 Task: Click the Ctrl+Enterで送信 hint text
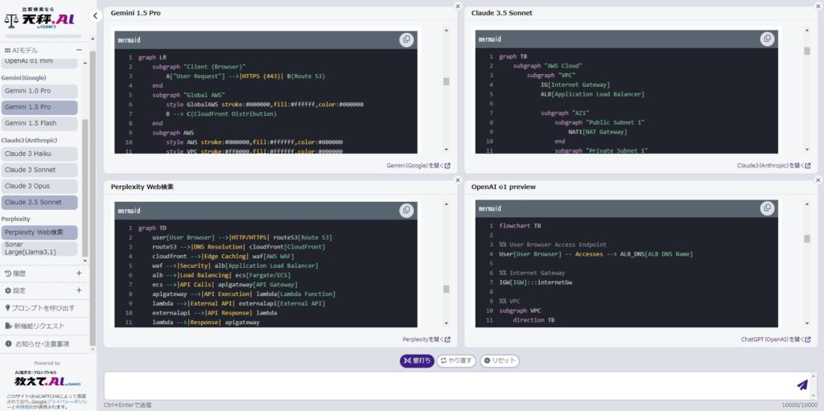coord(127,405)
